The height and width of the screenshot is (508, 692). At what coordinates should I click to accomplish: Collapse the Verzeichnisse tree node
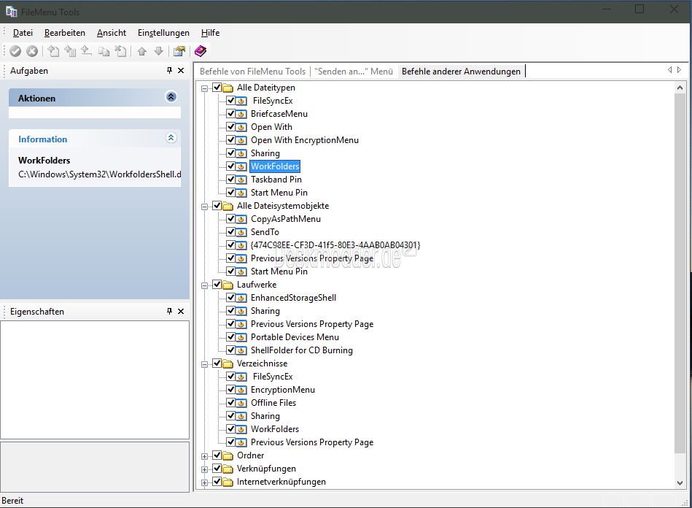pyautogui.click(x=204, y=364)
